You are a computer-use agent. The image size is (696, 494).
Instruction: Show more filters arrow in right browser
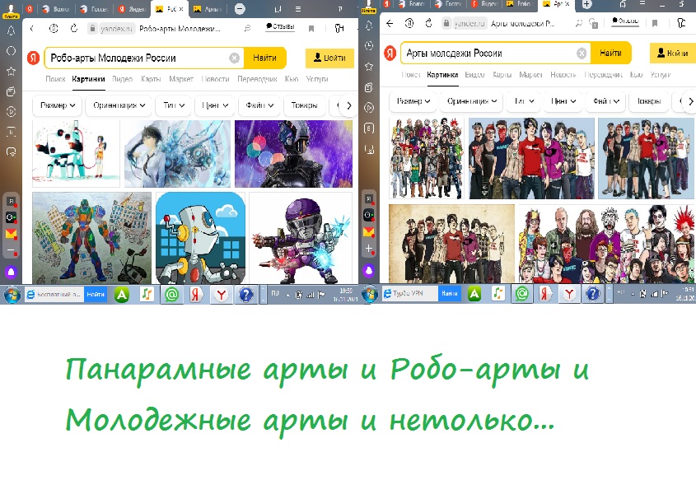click(x=690, y=101)
